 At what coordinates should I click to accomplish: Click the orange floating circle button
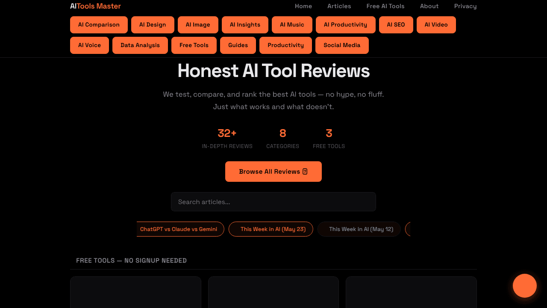tap(525, 286)
